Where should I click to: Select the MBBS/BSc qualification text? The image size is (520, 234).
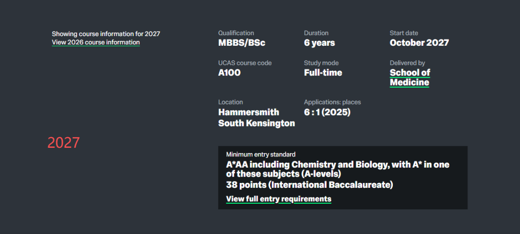coord(242,43)
